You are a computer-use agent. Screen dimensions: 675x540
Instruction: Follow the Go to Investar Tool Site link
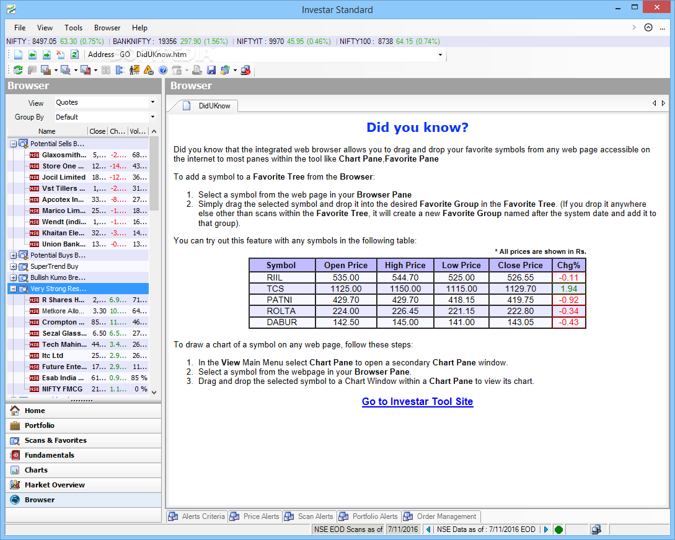(417, 401)
